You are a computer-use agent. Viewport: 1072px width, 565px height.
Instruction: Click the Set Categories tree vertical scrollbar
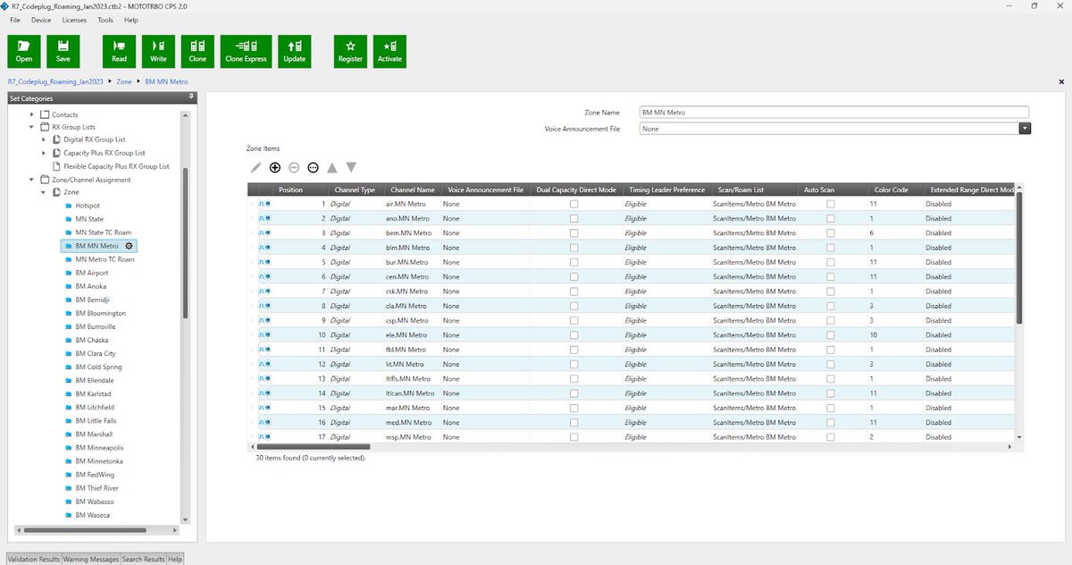pos(185,241)
